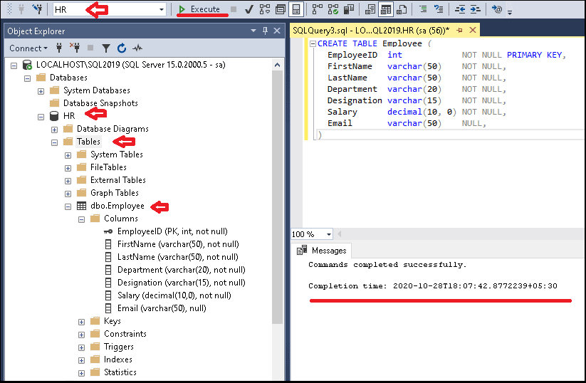Refresh the Object Explorer tree
The width and height of the screenshot is (586, 383).
(x=122, y=48)
